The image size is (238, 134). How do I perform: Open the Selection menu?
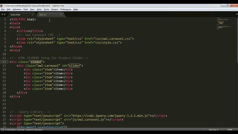pos(17,9)
